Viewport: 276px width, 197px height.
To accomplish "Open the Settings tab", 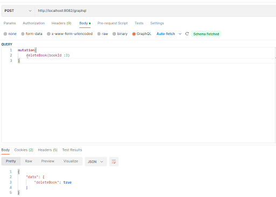I will pos(157,23).
